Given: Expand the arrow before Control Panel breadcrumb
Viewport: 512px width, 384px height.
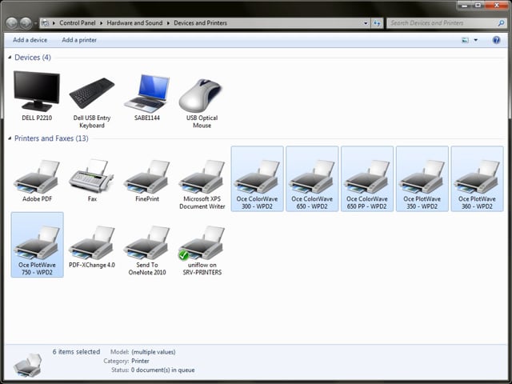Looking at the screenshot, I should (x=54, y=23).
